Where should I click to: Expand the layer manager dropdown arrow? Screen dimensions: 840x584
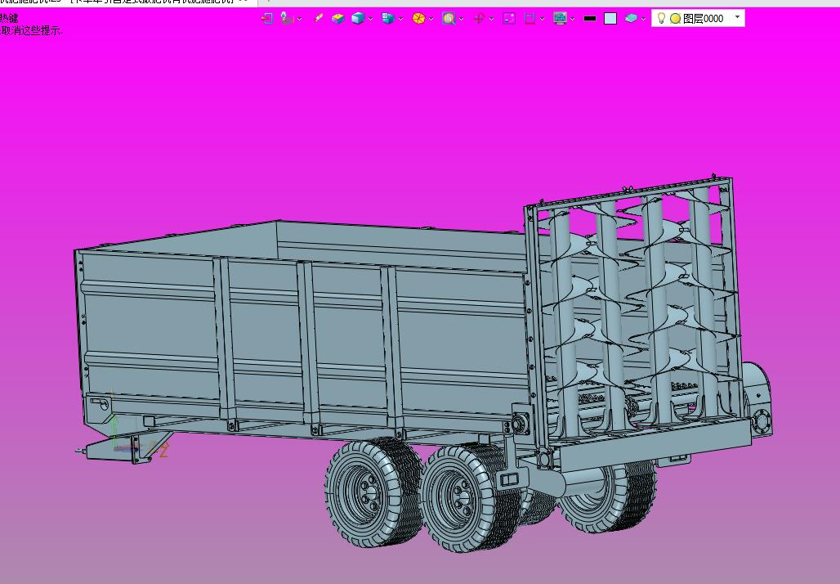tap(643, 19)
